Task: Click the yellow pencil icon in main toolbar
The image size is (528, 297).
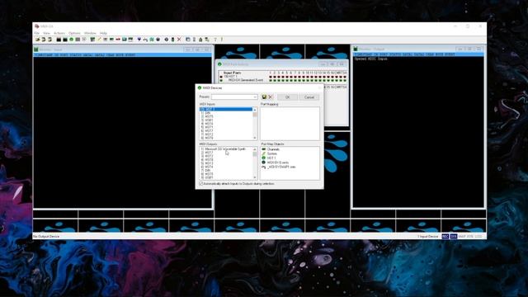Action: click(x=99, y=40)
